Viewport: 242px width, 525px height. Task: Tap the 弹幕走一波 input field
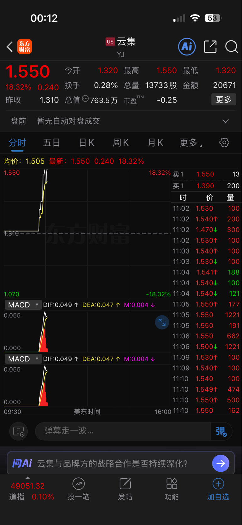tap(123, 431)
